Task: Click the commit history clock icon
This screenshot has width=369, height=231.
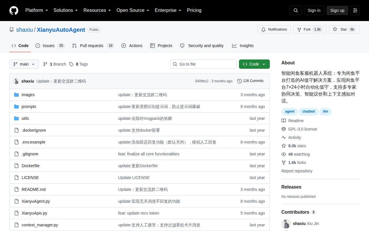Action: [240, 81]
